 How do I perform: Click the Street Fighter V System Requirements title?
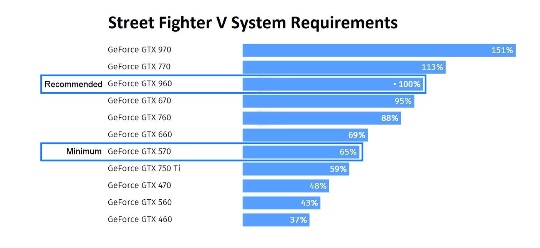(253, 23)
